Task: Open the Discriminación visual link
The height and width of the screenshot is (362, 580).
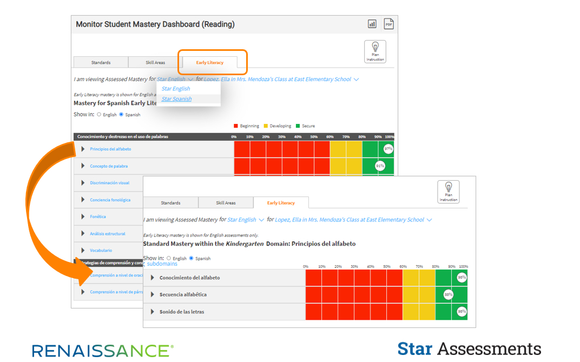Action: [109, 183]
